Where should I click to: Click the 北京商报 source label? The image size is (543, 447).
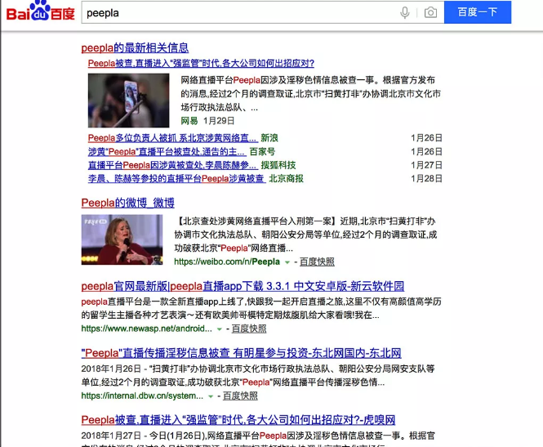pos(287,178)
